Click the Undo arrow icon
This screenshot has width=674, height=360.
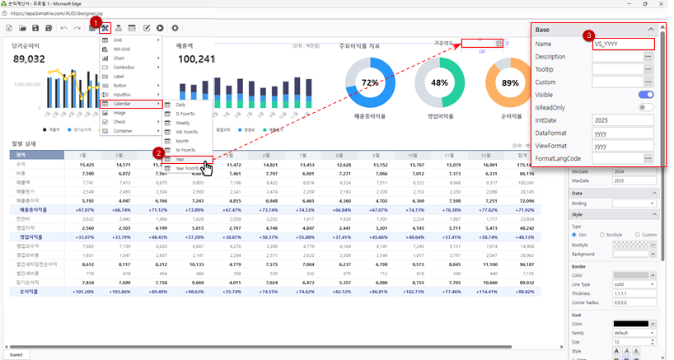click(63, 28)
